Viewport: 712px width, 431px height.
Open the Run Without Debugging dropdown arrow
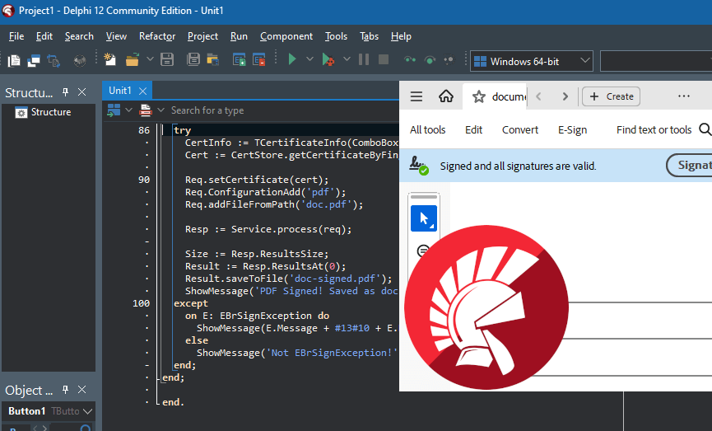point(309,59)
